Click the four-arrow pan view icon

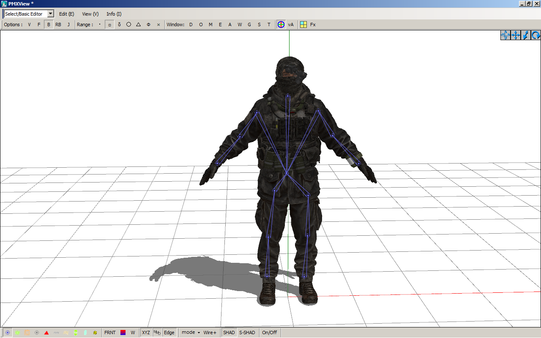click(x=516, y=35)
